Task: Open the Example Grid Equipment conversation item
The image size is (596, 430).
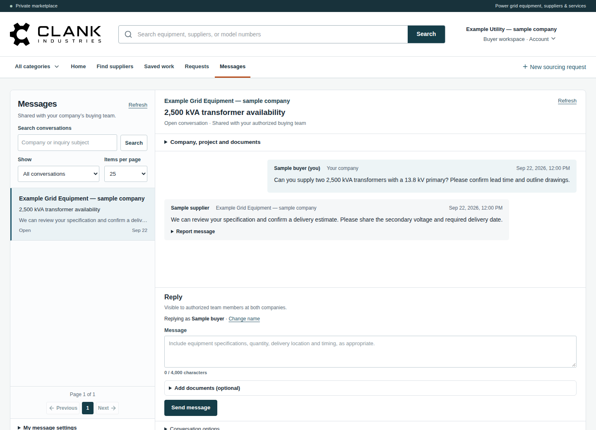Action: 83,214
